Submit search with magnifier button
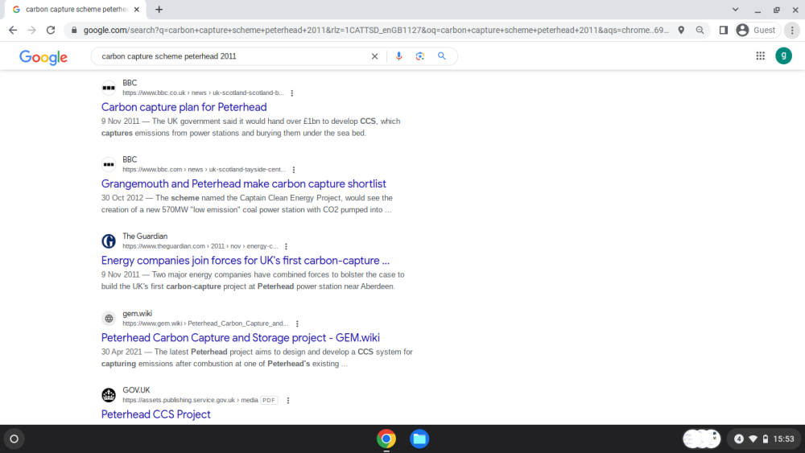Viewport: 805px width, 453px height. point(441,56)
